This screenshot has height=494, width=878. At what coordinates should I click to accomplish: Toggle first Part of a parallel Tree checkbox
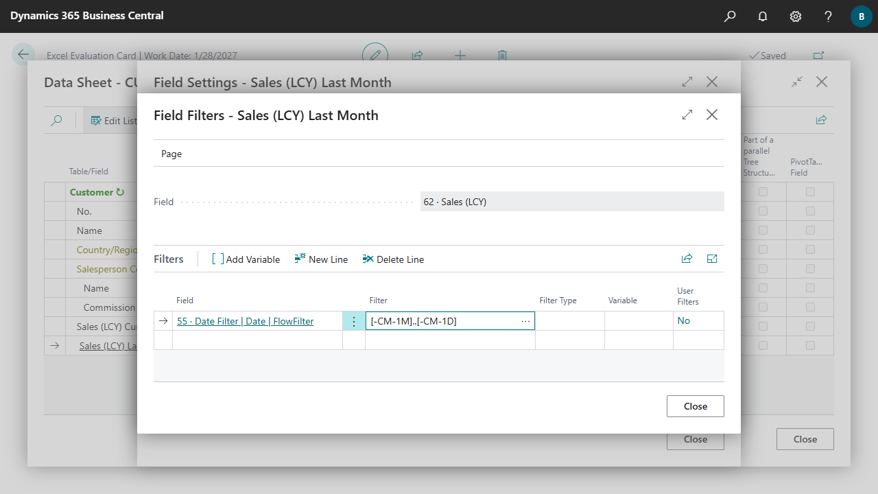(x=763, y=192)
